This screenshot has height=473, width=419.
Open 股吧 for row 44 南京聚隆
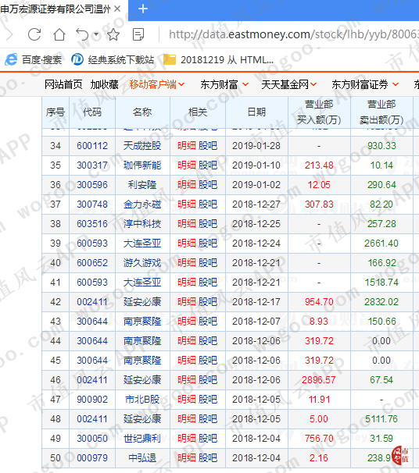(x=208, y=341)
